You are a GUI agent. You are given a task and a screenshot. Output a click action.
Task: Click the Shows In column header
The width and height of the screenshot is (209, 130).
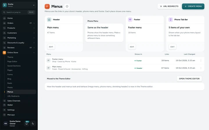pyautogui.click(x=138, y=54)
